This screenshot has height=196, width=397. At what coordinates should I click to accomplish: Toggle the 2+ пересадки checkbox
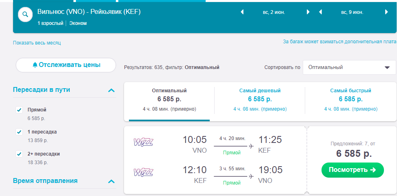(x=19, y=154)
